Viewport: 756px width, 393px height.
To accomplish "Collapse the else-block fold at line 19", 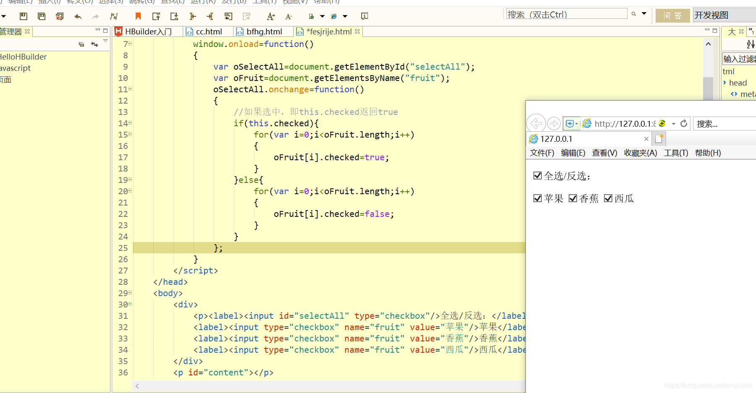I will 130,180.
